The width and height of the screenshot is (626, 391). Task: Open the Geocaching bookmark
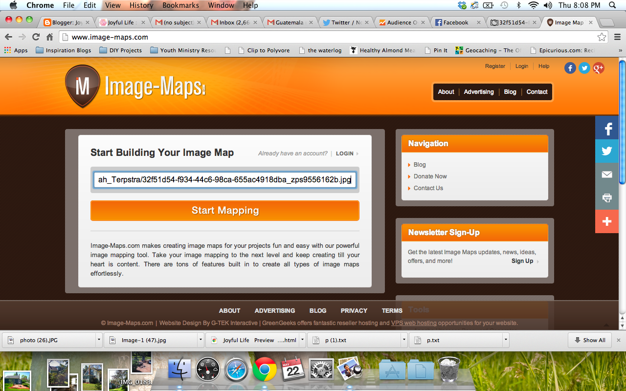coord(488,50)
